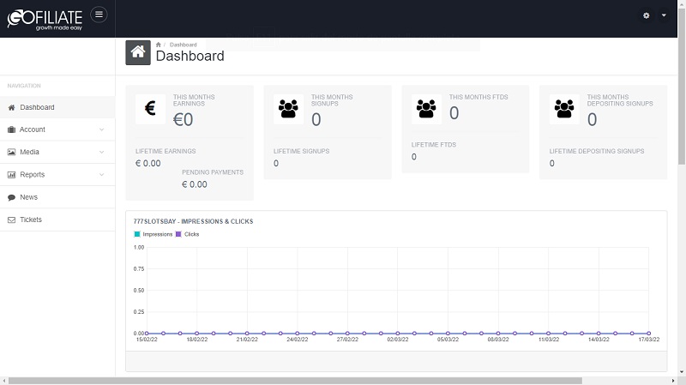
Task: Click the horizontal scrollbar thumb
Action: click(295, 381)
